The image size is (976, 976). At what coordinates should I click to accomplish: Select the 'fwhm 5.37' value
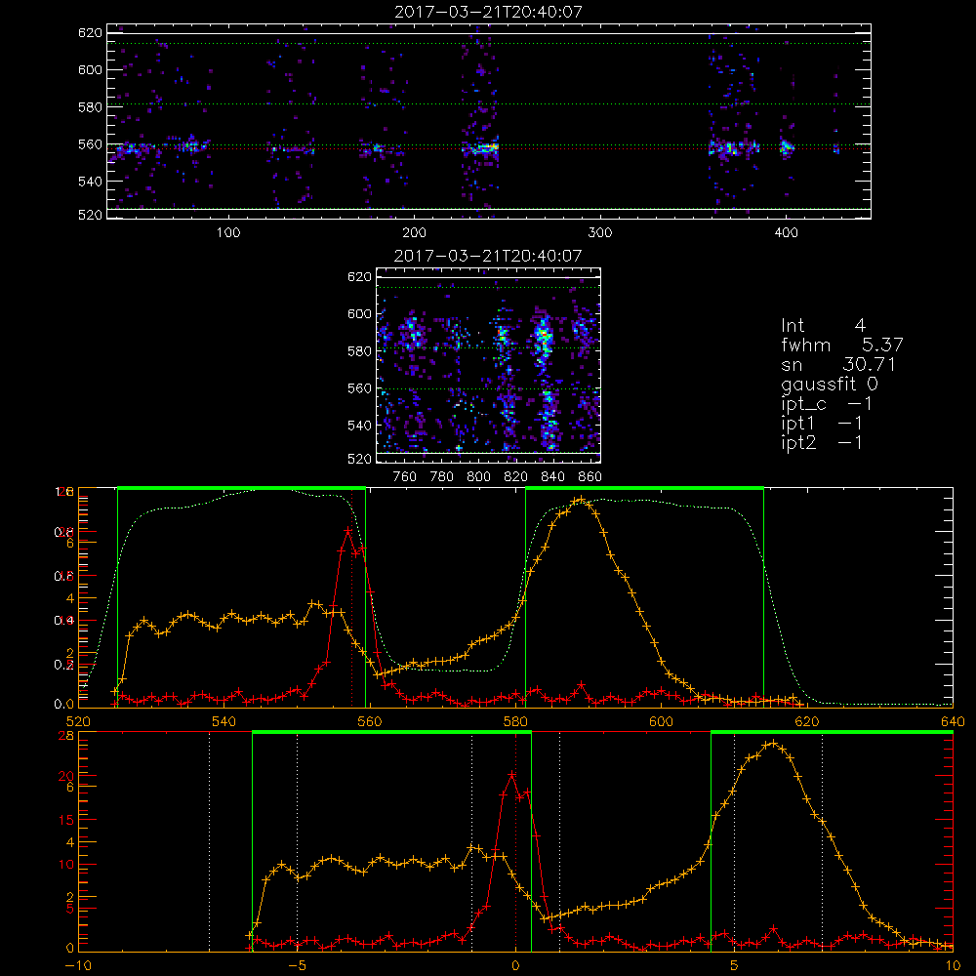click(x=841, y=345)
